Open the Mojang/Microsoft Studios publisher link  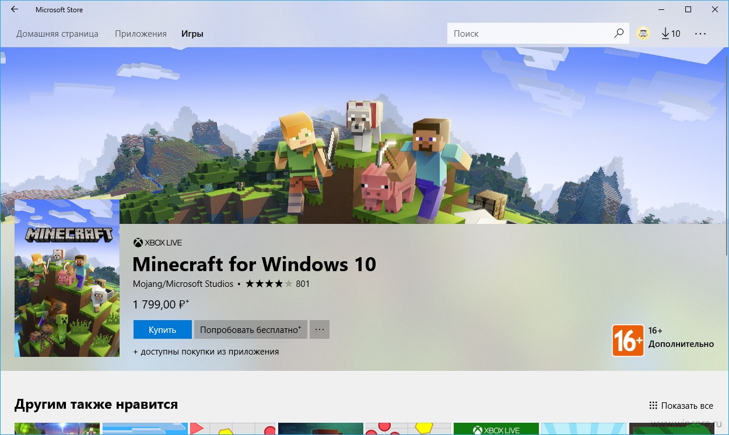183,284
